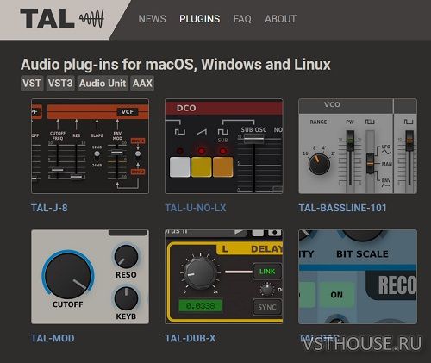Go to the FAQ page
This screenshot has width=431, height=363.
point(242,19)
